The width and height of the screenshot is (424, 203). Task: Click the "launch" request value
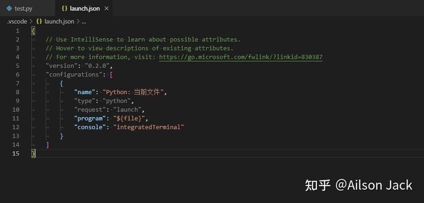click(x=127, y=110)
